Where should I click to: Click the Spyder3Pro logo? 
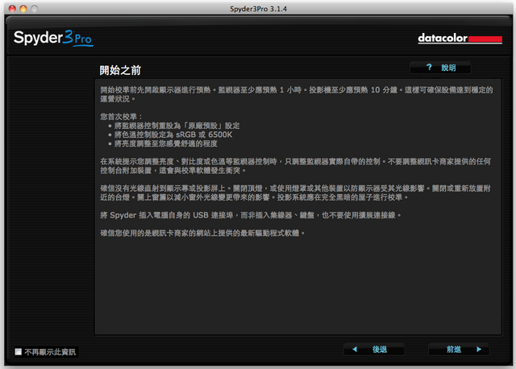pos(53,38)
